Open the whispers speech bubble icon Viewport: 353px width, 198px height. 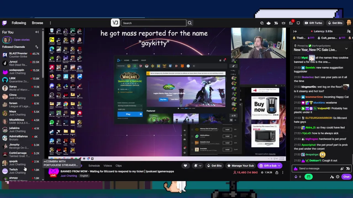[x=298, y=23]
